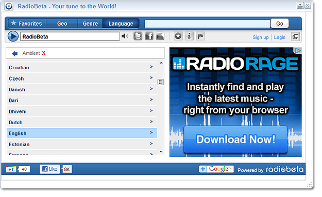Open the Sign up link
This screenshot has height=197, width=322.
(261, 37)
